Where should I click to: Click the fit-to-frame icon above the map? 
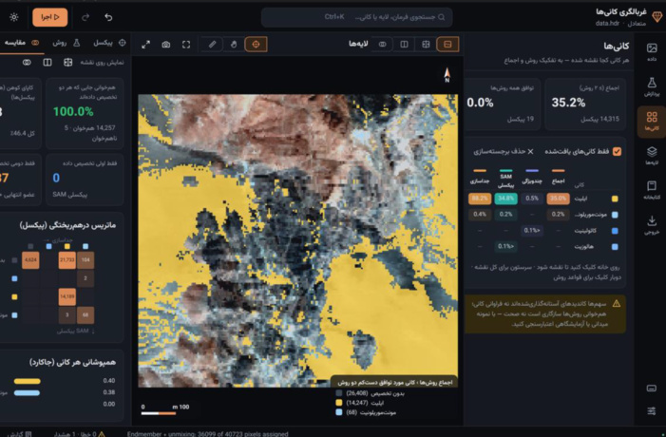tap(186, 45)
